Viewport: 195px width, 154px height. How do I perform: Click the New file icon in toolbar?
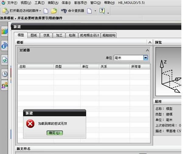46,11
